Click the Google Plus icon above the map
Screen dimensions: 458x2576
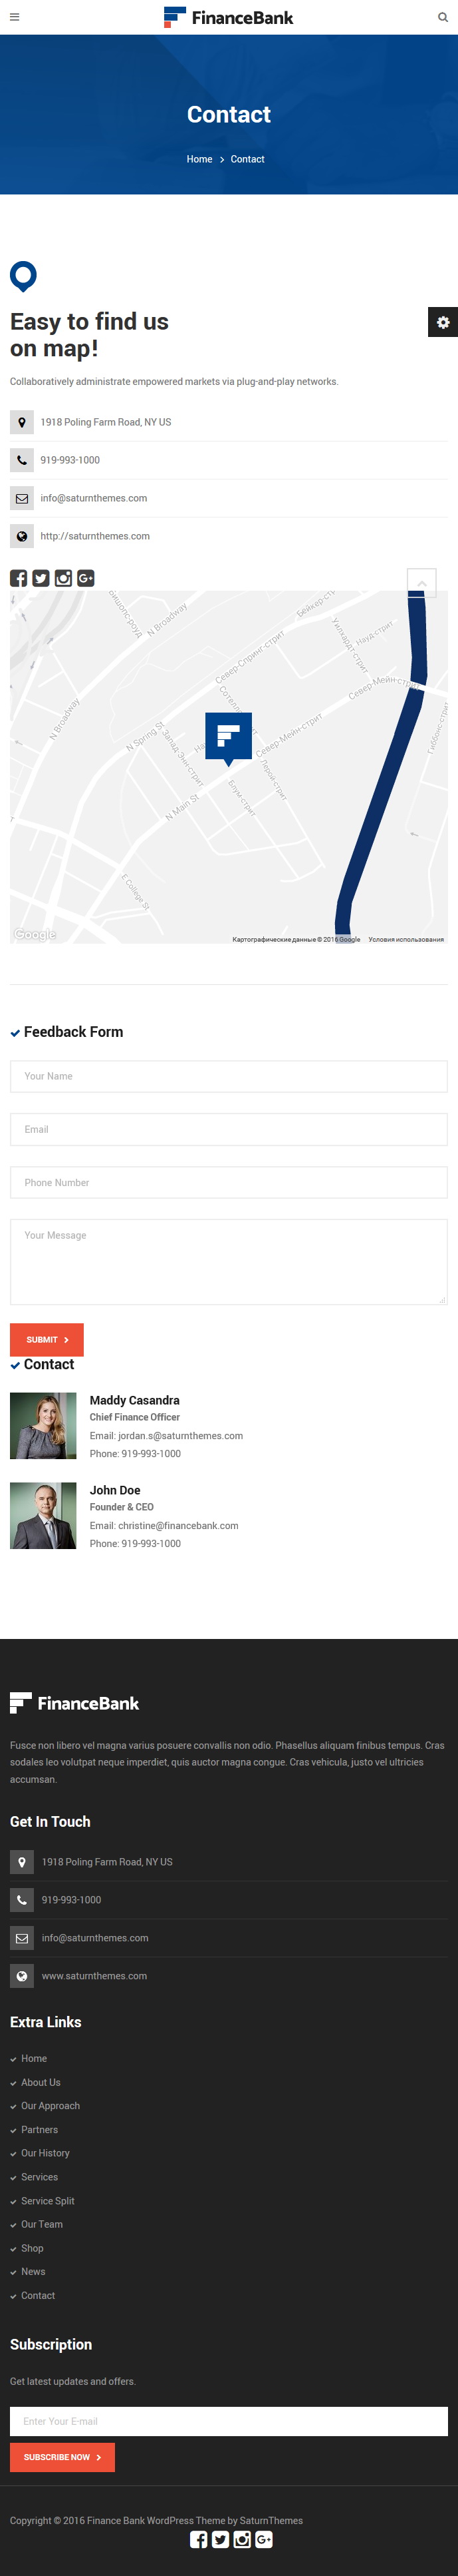tap(86, 578)
